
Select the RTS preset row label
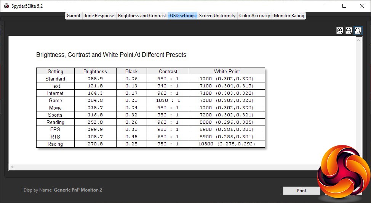pyautogui.click(x=55, y=137)
